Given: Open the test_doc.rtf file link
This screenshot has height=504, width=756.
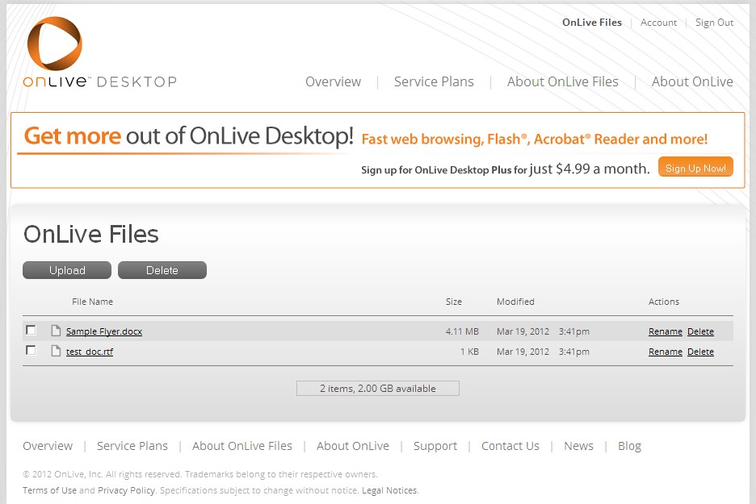Looking at the screenshot, I should coord(90,352).
